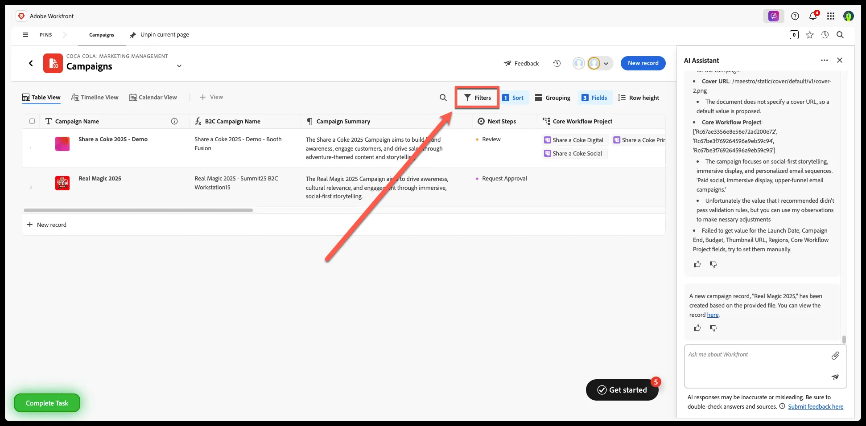The image size is (866, 426).
Task: Click the Feedback button
Action: point(521,63)
